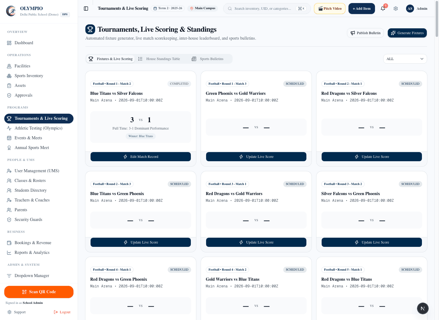Open the floating N button

pos(423,308)
